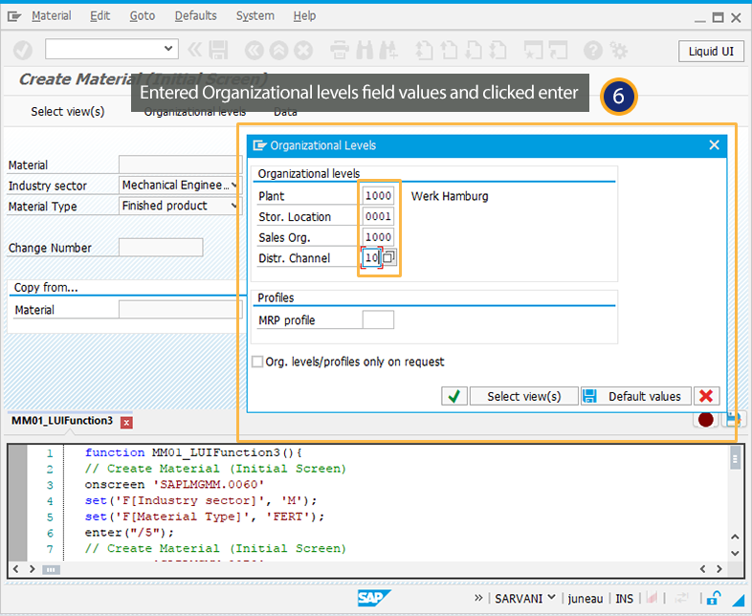Click the Previous Page toolbar icon
The image size is (752, 616).
pos(449,50)
